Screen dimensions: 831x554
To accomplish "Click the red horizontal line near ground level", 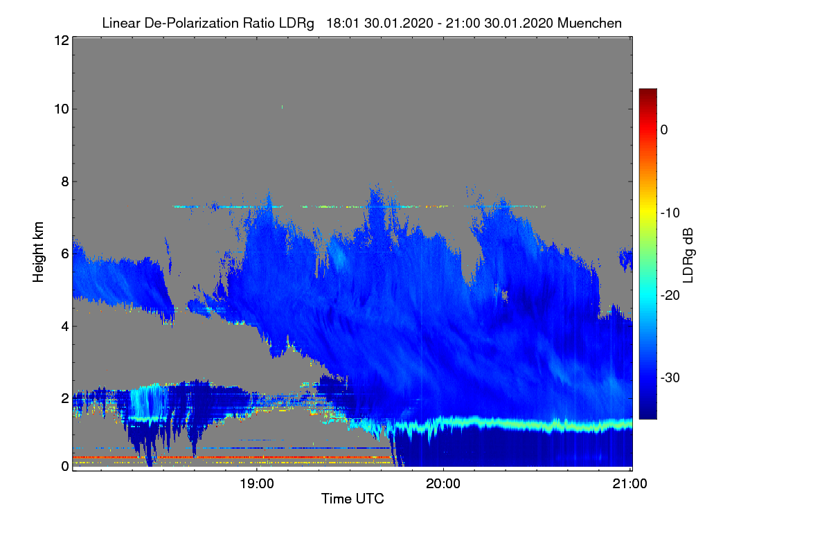I will (x=232, y=457).
